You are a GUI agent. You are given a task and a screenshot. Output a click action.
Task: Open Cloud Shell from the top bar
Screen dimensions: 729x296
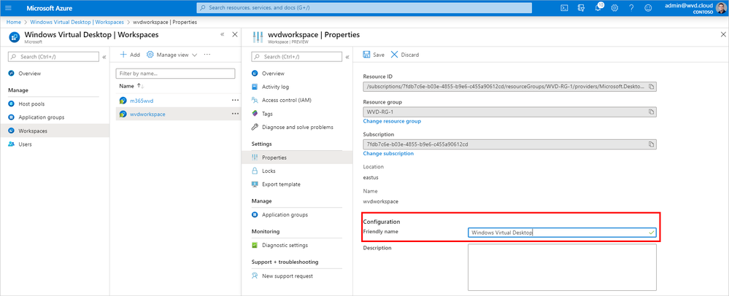point(564,8)
